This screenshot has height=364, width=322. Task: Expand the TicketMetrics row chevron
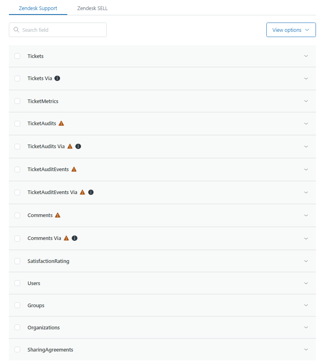coord(306,101)
